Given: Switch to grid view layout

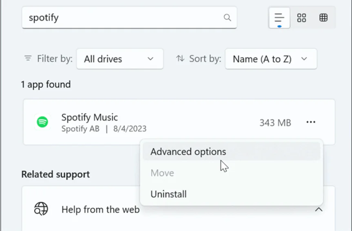Looking at the screenshot, I should pos(301,18).
